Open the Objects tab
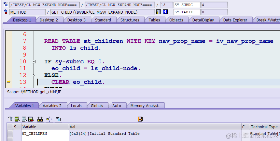This screenshot has height=141, width=280. tap(176, 20)
